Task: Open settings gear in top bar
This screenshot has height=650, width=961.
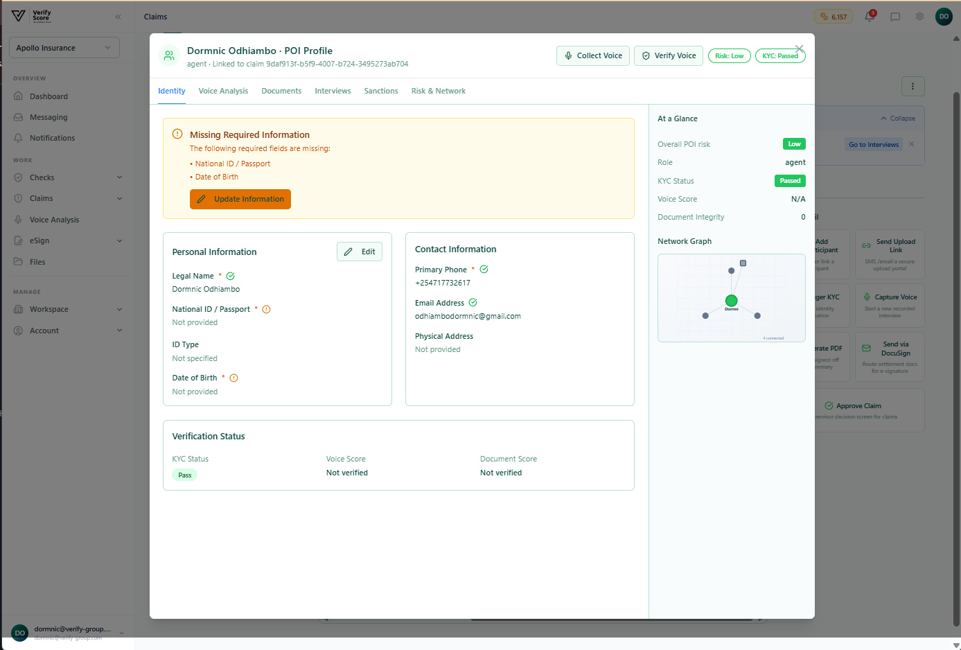Action: click(919, 17)
